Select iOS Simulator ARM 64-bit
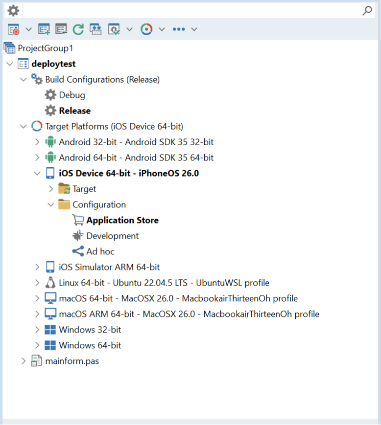This screenshot has height=425, width=381. (x=109, y=267)
